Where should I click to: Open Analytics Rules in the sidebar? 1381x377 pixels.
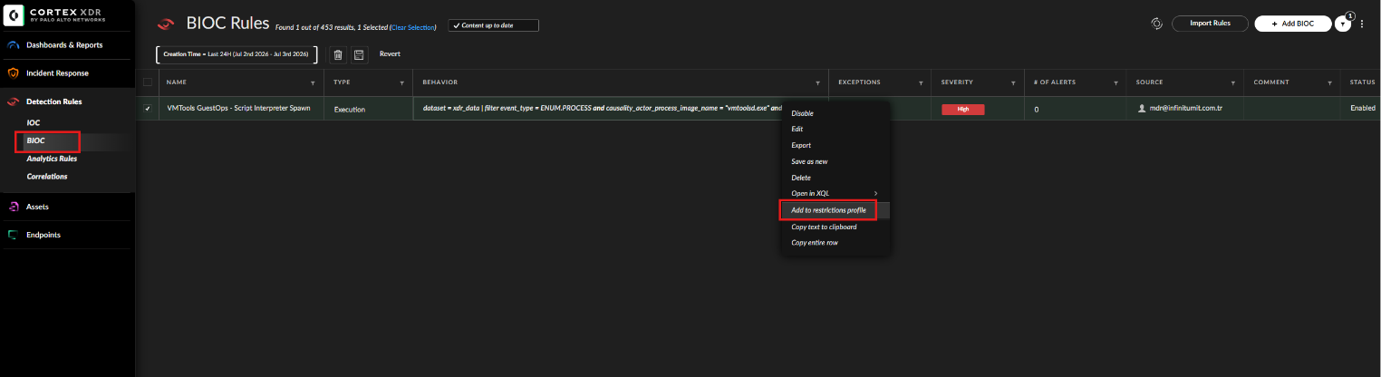pos(52,159)
